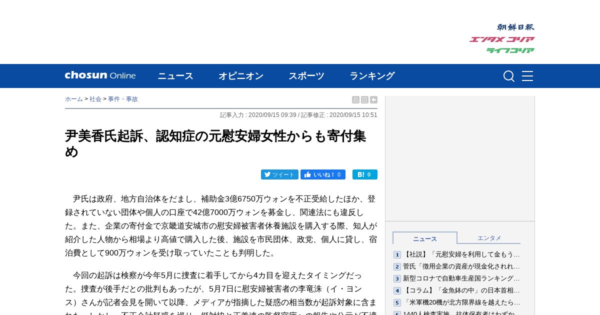Open article list icon
The image size is (600, 315).
coord(364,100)
